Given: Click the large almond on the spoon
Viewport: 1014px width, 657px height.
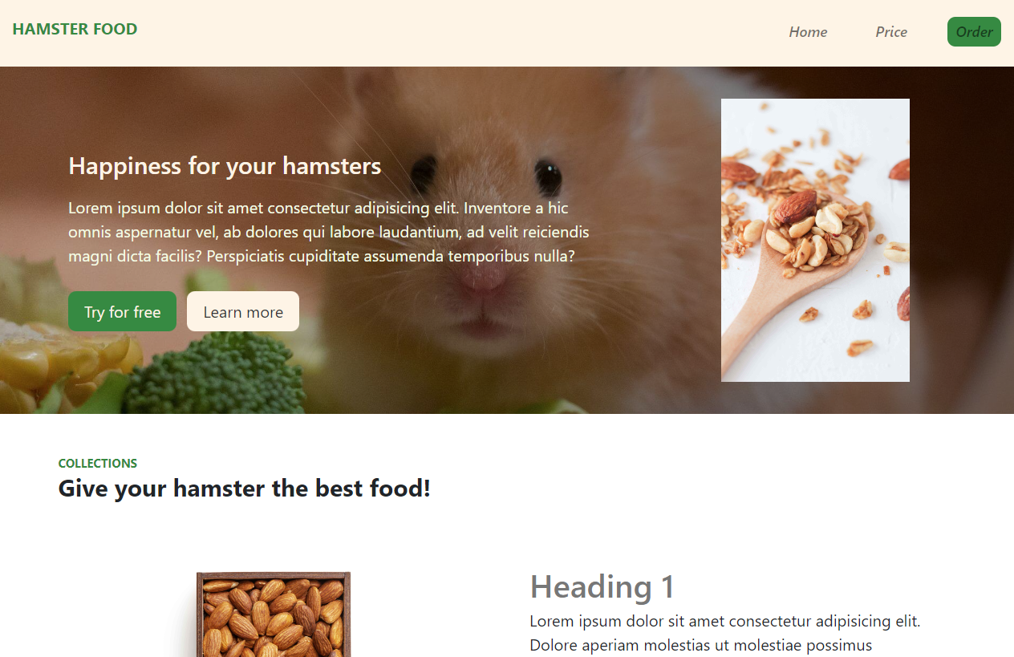Looking at the screenshot, I should [794, 207].
